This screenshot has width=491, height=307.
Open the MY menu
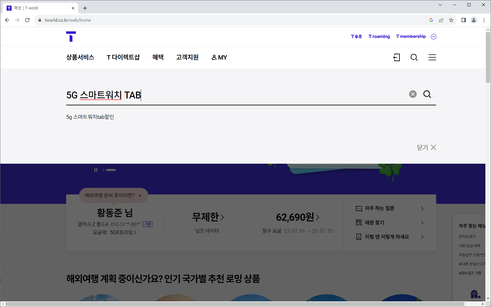click(x=219, y=57)
